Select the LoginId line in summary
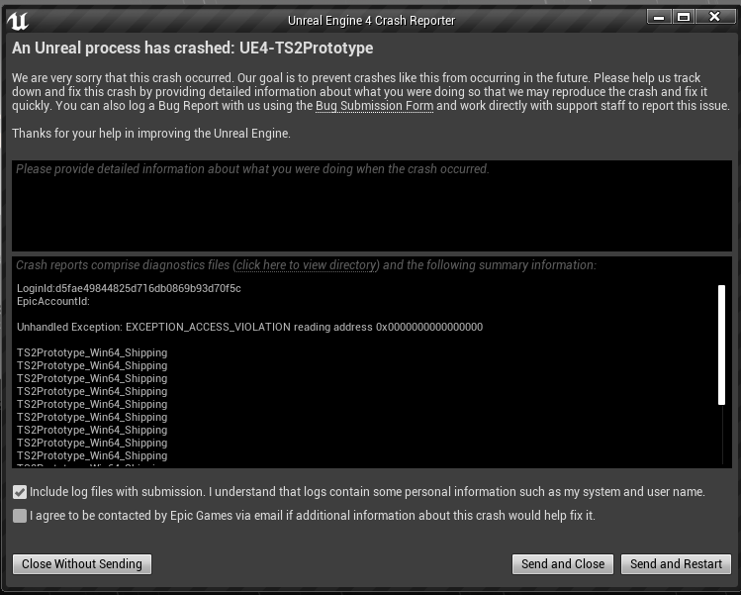741x595 pixels. [129, 288]
